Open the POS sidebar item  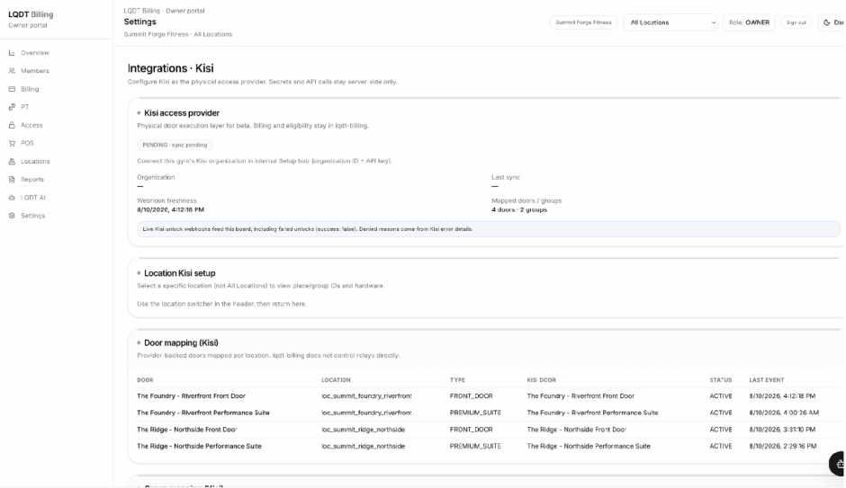click(x=27, y=143)
